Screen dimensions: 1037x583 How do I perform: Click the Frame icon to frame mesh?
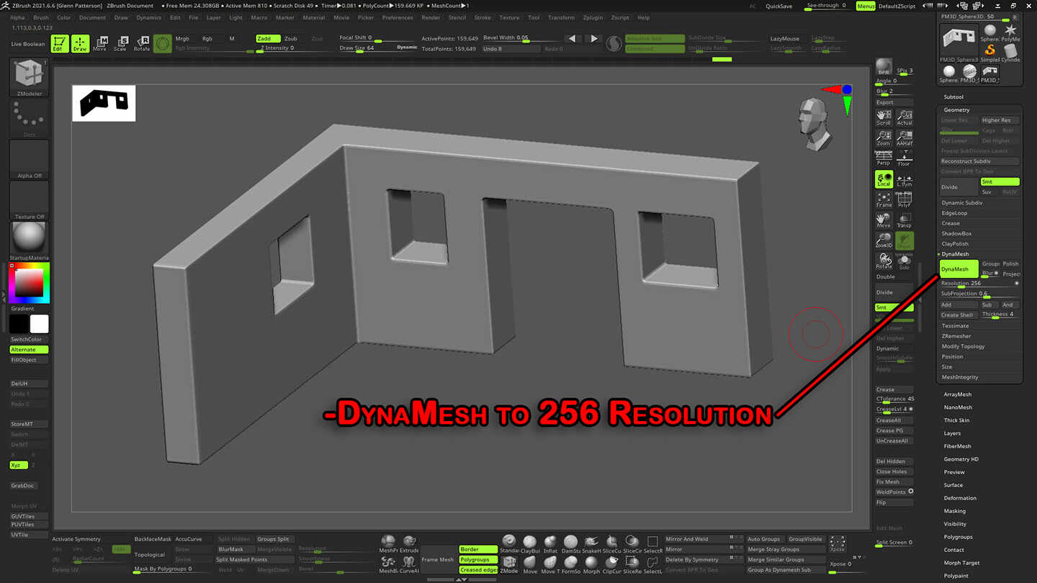tap(884, 200)
